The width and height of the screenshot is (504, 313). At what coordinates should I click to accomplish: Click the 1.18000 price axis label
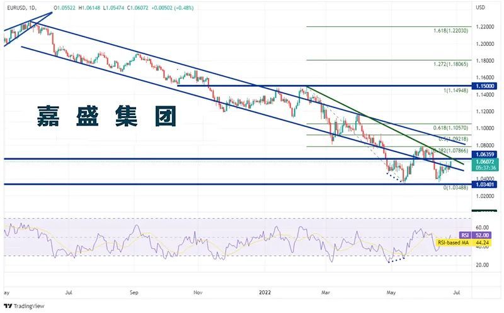484,60
